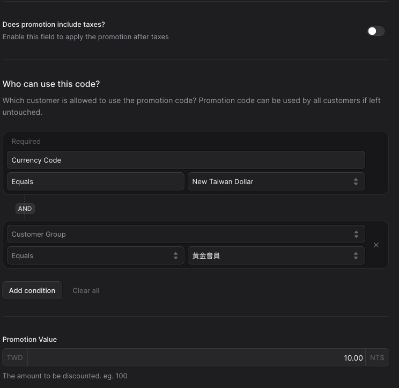399x388 pixels.
Task: Click the NT$ currency symbol
Action: coord(377,358)
